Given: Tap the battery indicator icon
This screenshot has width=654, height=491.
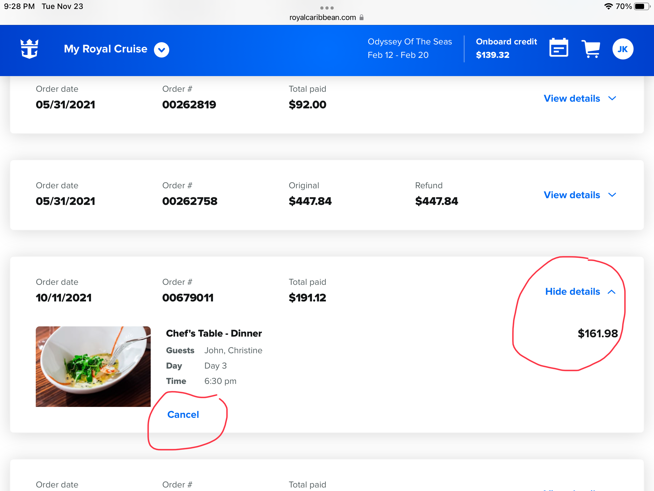Looking at the screenshot, I should tap(642, 6).
